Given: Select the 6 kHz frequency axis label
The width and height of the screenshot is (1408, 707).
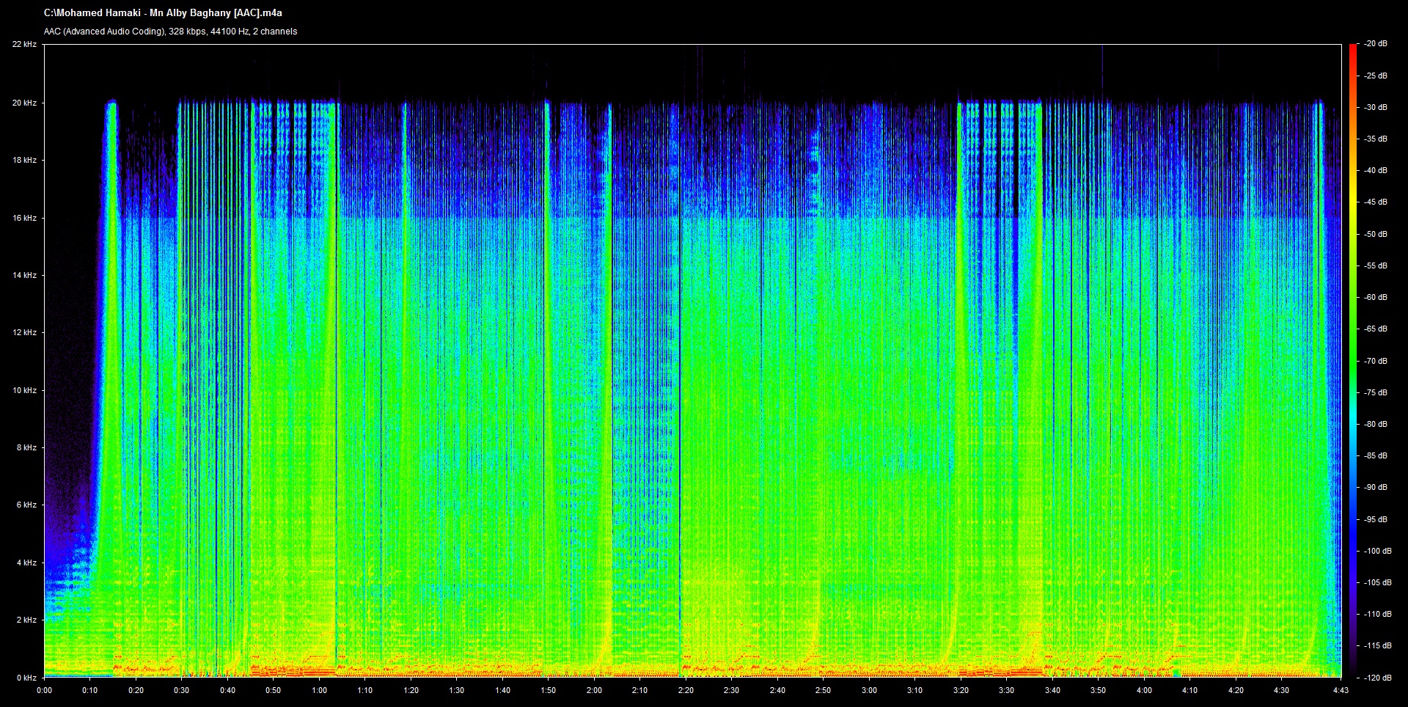Looking at the screenshot, I should (x=26, y=505).
